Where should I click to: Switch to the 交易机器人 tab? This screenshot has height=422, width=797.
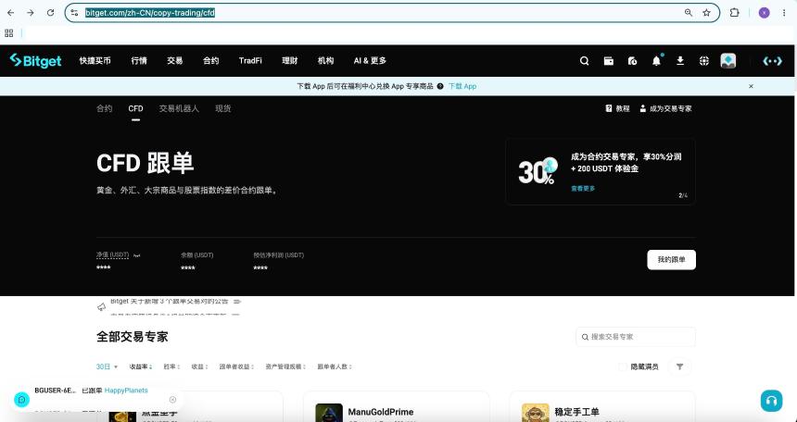click(179, 108)
